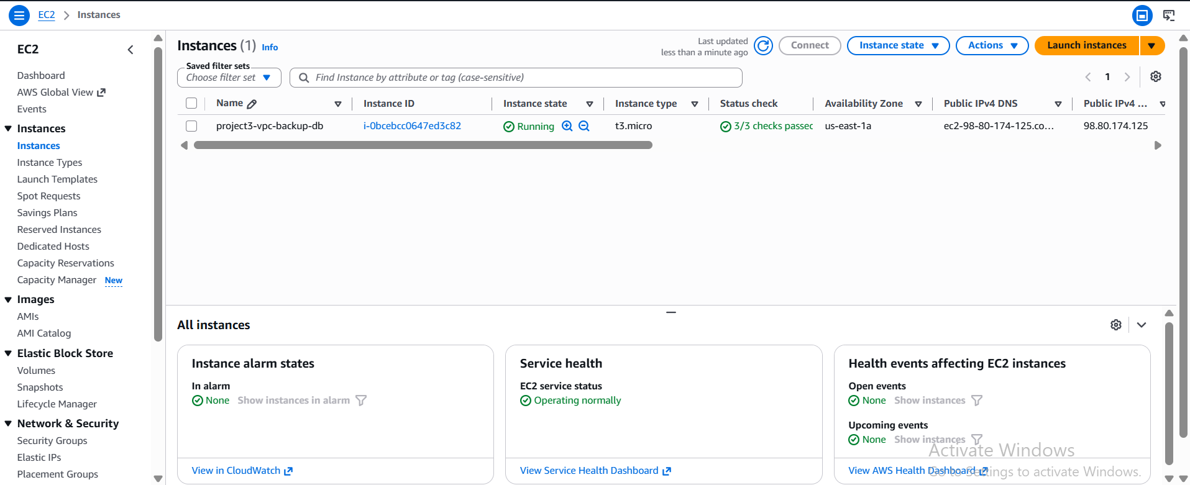Collapse the Network & Security section
The height and width of the screenshot is (485, 1190).
click(8, 424)
